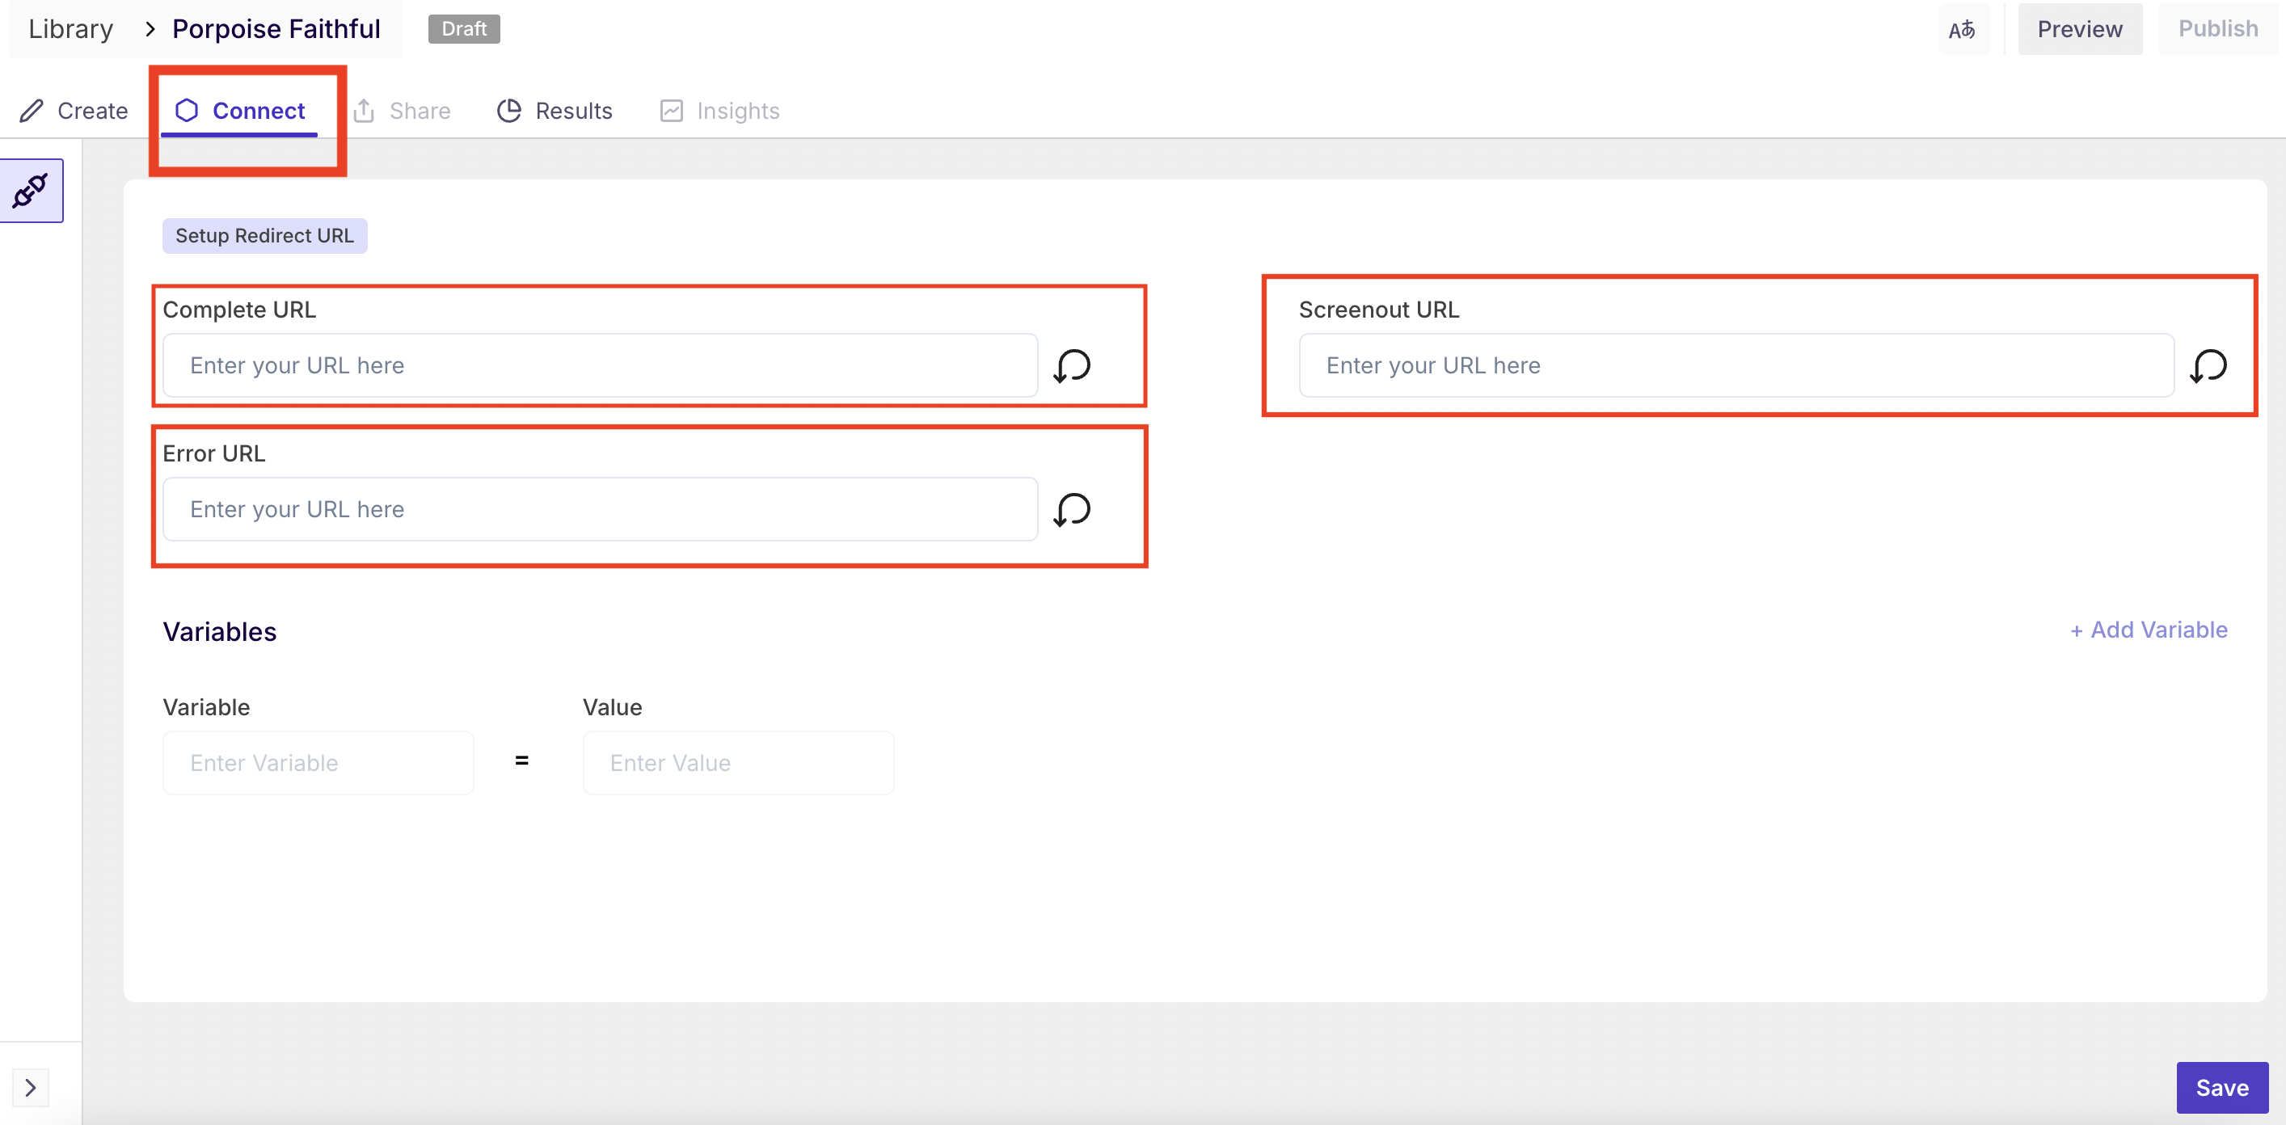Viewport: 2286px width, 1125px height.
Task: Click the Results pie chart icon
Action: [x=509, y=110]
